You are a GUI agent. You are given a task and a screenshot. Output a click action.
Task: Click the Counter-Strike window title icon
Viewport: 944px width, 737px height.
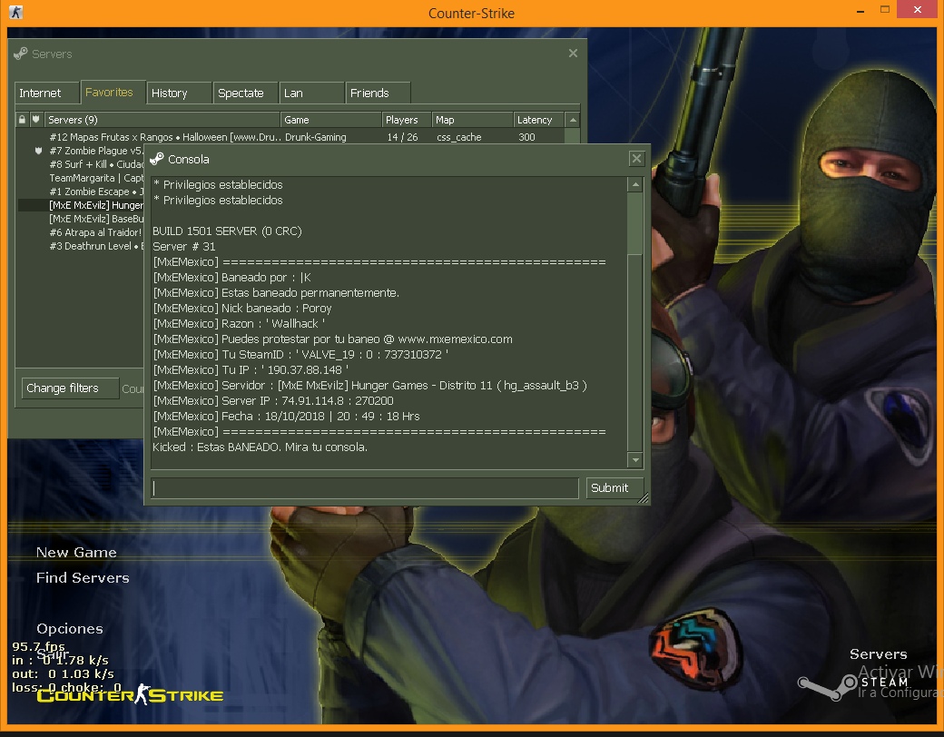[16, 12]
